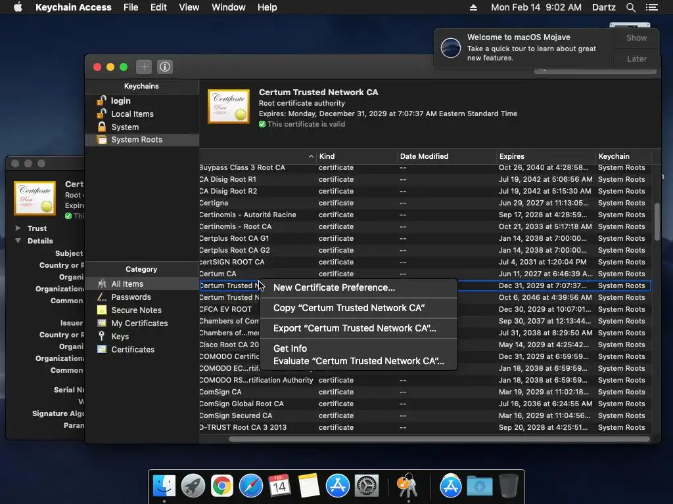Open Safari from the Dock

point(250,486)
